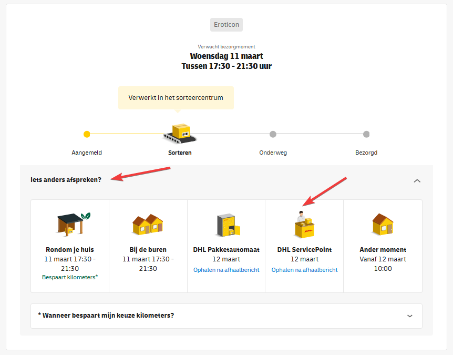Screen dimensions: 453x355
Task: Choose the Bij de buren houses icon
Action: tap(148, 225)
